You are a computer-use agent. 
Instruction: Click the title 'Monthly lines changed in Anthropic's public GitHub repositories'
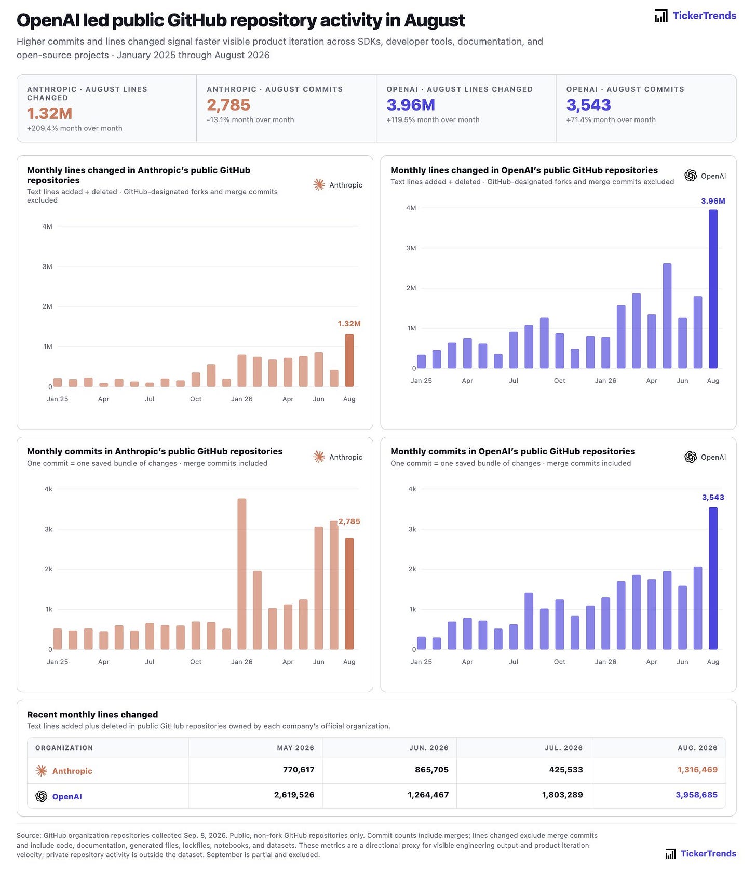pos(139,175)
